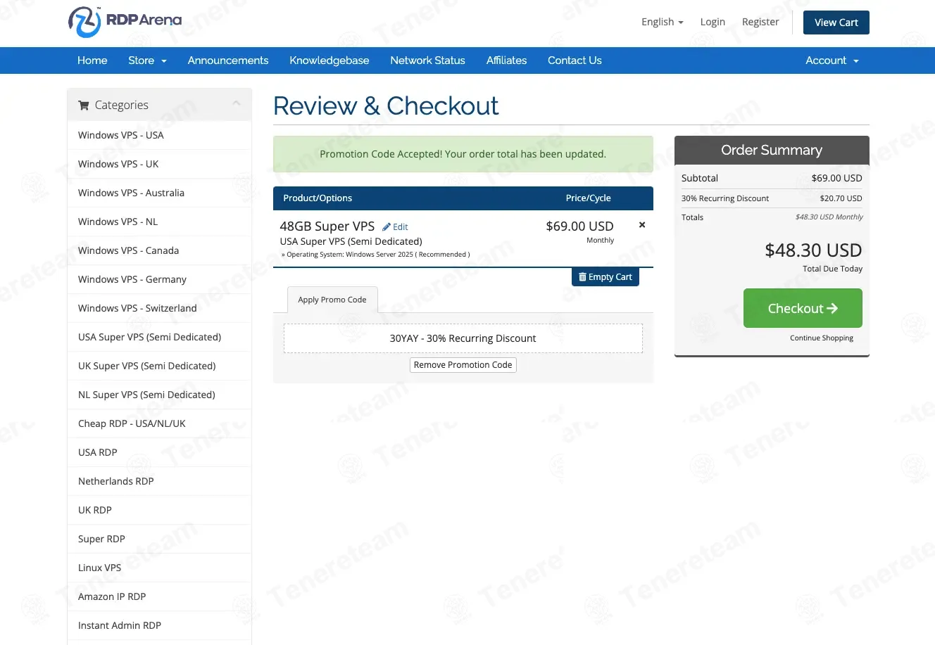The height and width of the screenshot is (645, 935).
Task: Browse Windows VPS - NL category
Action: coord(159,222)
